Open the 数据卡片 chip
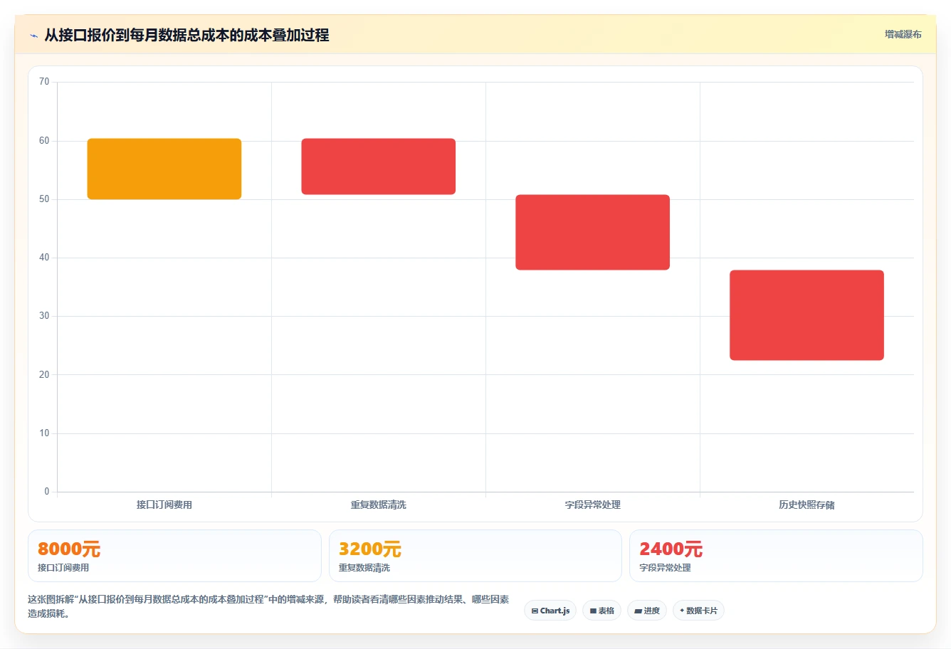 (698, 611)
